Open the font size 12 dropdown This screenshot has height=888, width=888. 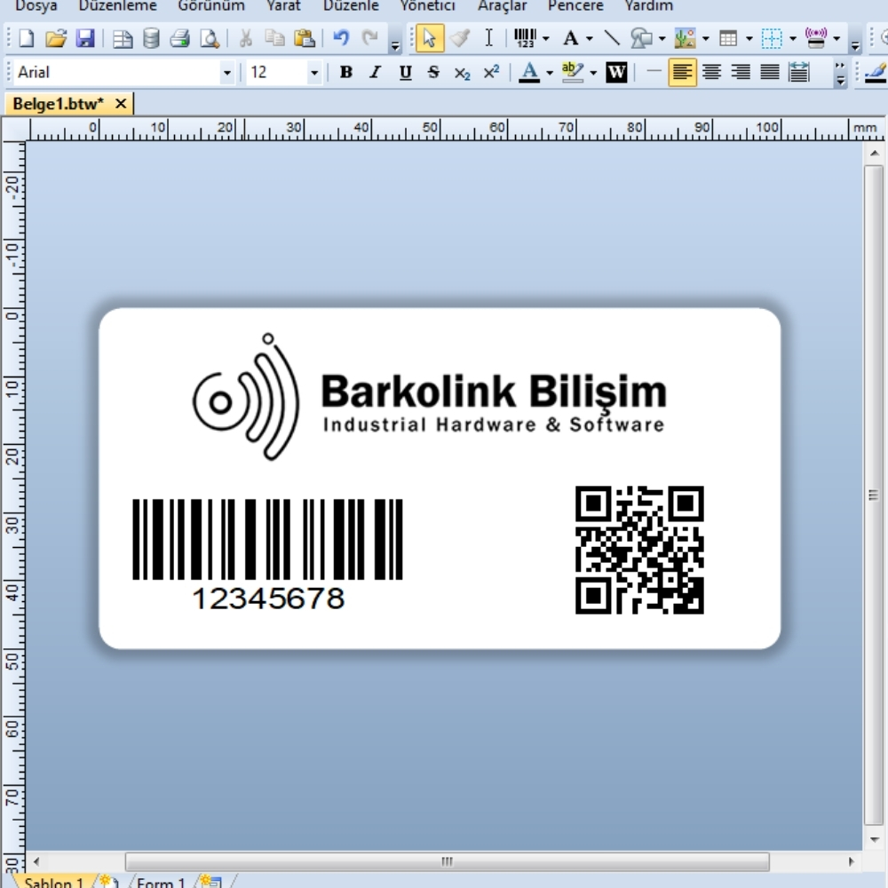pyautogui.click(x=313, y=73)
